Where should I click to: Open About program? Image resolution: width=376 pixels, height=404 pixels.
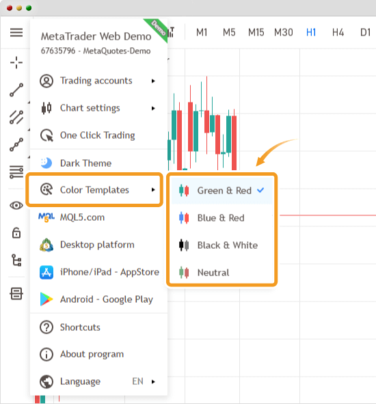[x=98, y=354]
